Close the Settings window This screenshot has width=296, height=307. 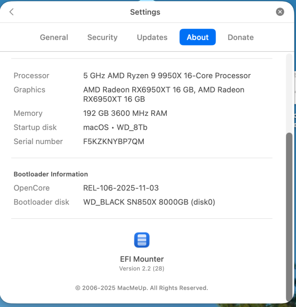point(280,12)
